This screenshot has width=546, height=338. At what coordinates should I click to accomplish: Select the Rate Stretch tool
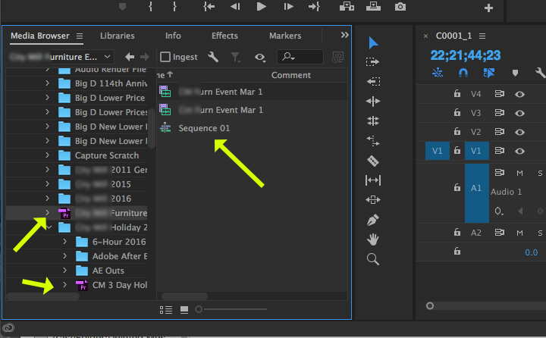point(373,141)
